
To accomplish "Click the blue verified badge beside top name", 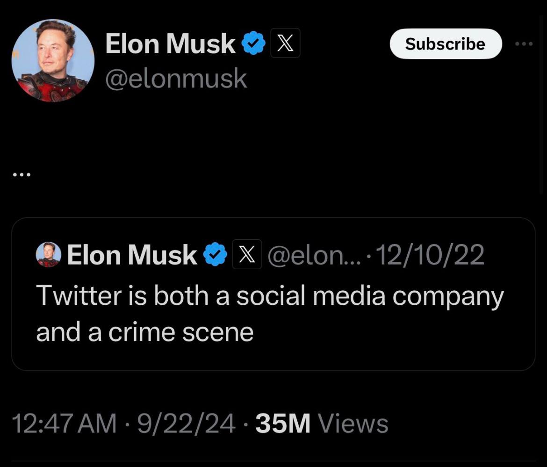I will (x=253, y=43).
